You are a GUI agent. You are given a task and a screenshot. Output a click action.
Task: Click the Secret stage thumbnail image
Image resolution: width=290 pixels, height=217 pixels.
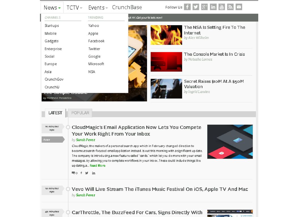pyautogui.click(x=166, y=88)
